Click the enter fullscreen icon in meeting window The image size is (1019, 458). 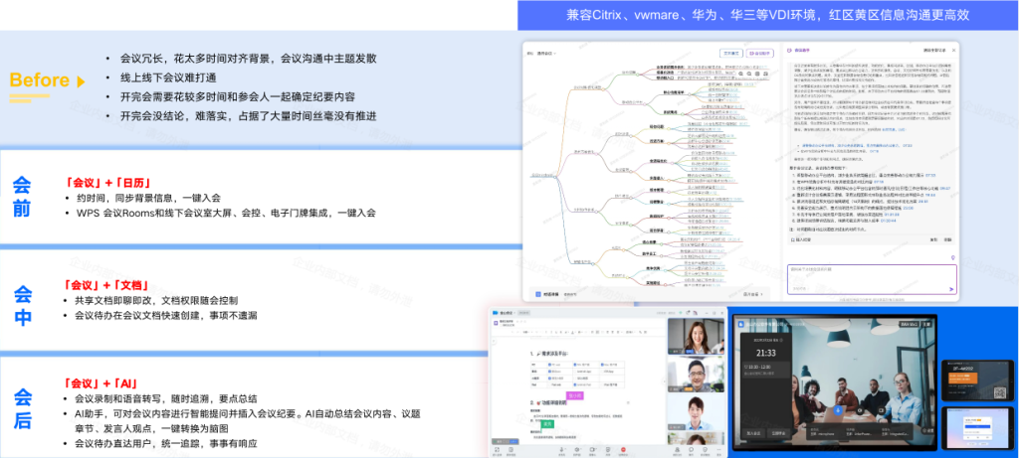(x=498, y=450)
